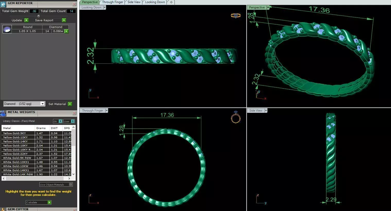Close the Gem Cutter panel
Image resolution: width=391 pixels, height=211 pixels.
pyautogui.click(x=74, y=210)
